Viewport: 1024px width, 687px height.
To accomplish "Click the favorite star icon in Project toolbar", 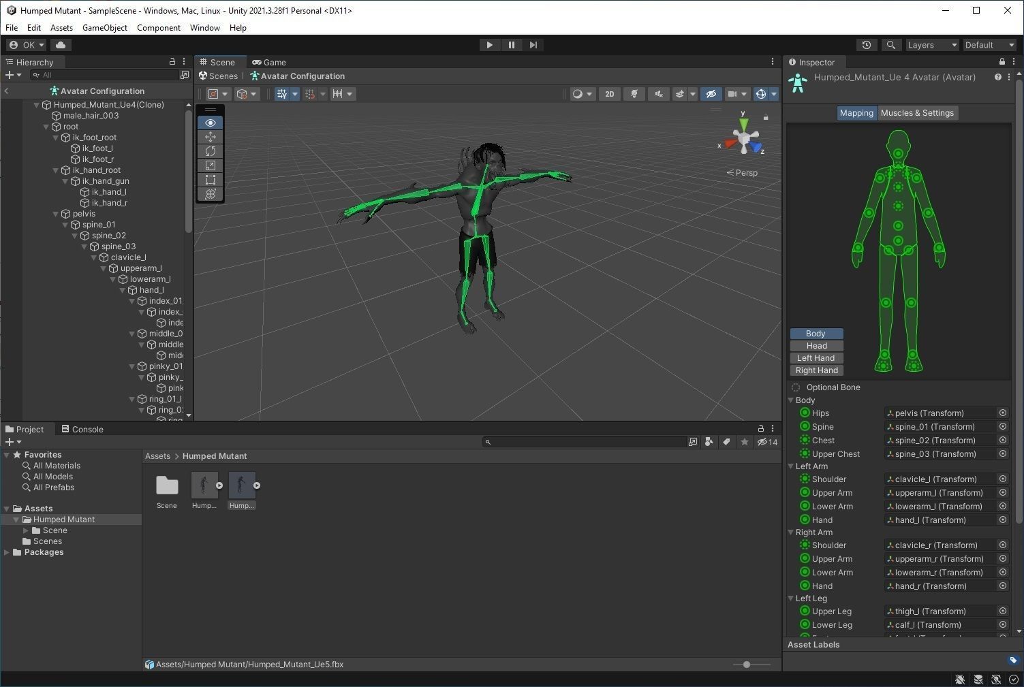I will pyautogui.click(x=744, y=442).
